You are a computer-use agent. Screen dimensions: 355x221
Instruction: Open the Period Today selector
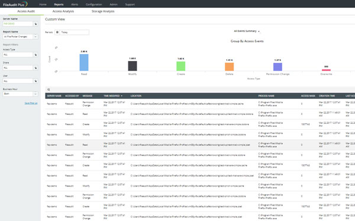(75, 33)
